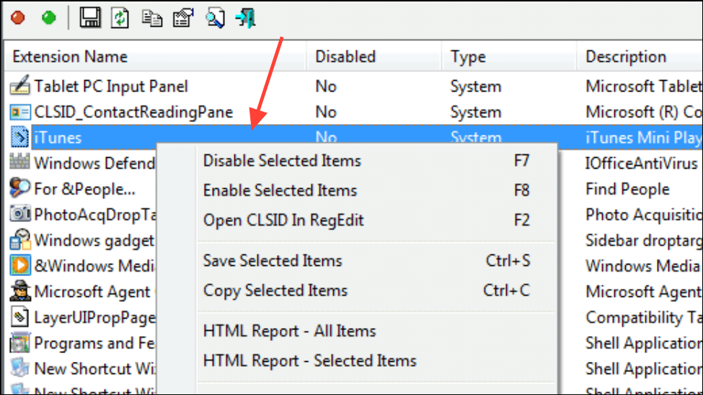
Task: Click the find magnifier toolbar icon
Action: click(x=215, y=19)
